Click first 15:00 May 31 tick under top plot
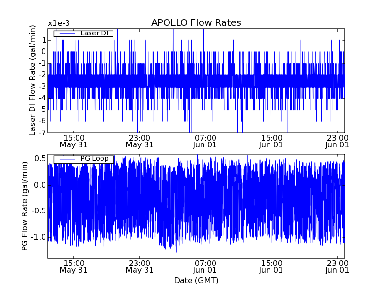 pos(74,141)
